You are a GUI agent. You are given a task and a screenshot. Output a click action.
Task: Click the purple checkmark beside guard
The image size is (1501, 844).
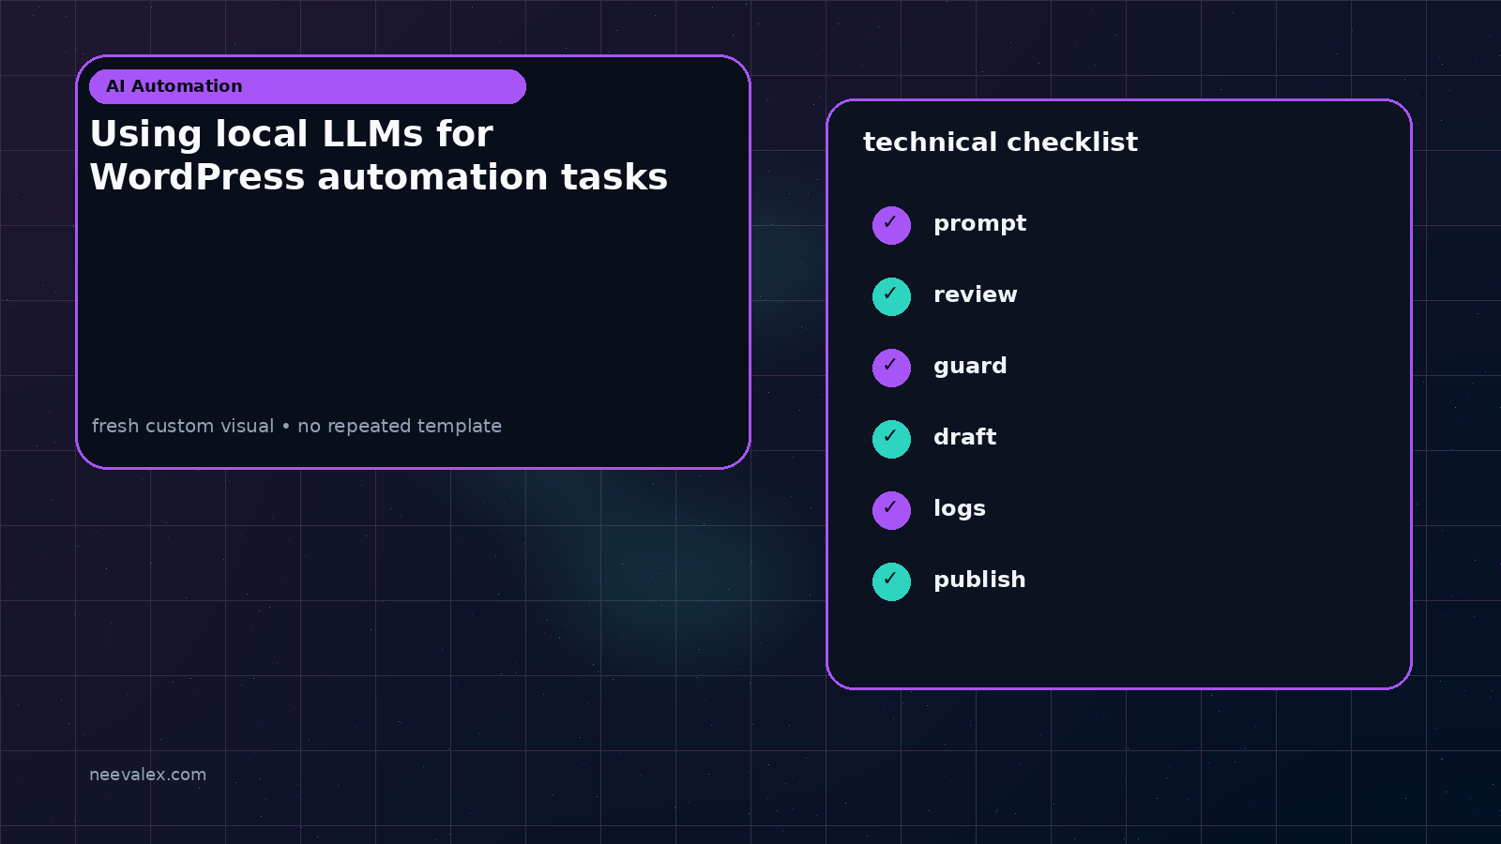coord(891,368)
